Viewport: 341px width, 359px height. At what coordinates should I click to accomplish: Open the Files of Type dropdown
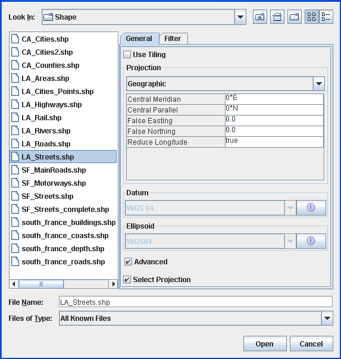pyautogui.click(x=327, y=318)
